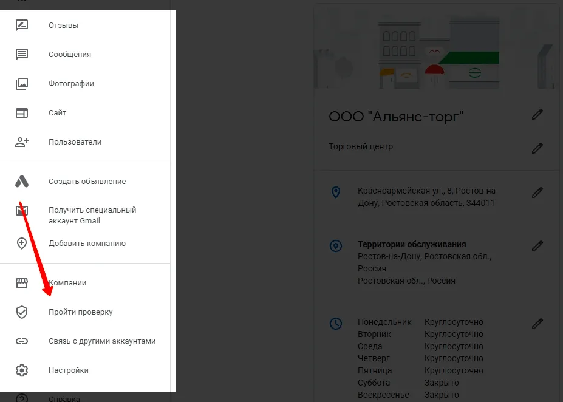Viewport: 563px width, 402px height.
Task: Click the Пятница schedule row
Action: coord(420,370)
